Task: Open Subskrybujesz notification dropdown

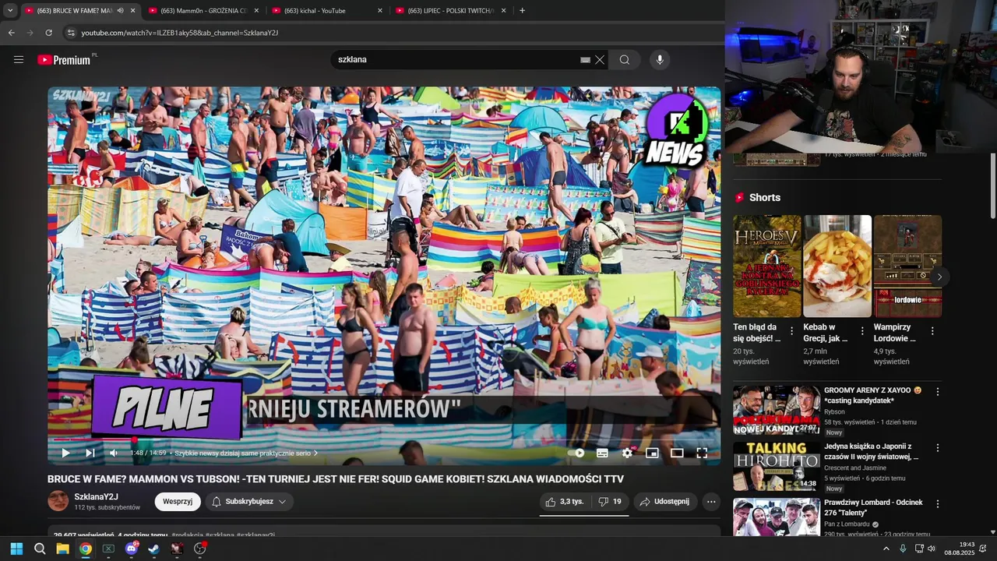Action: pos(249,502)
